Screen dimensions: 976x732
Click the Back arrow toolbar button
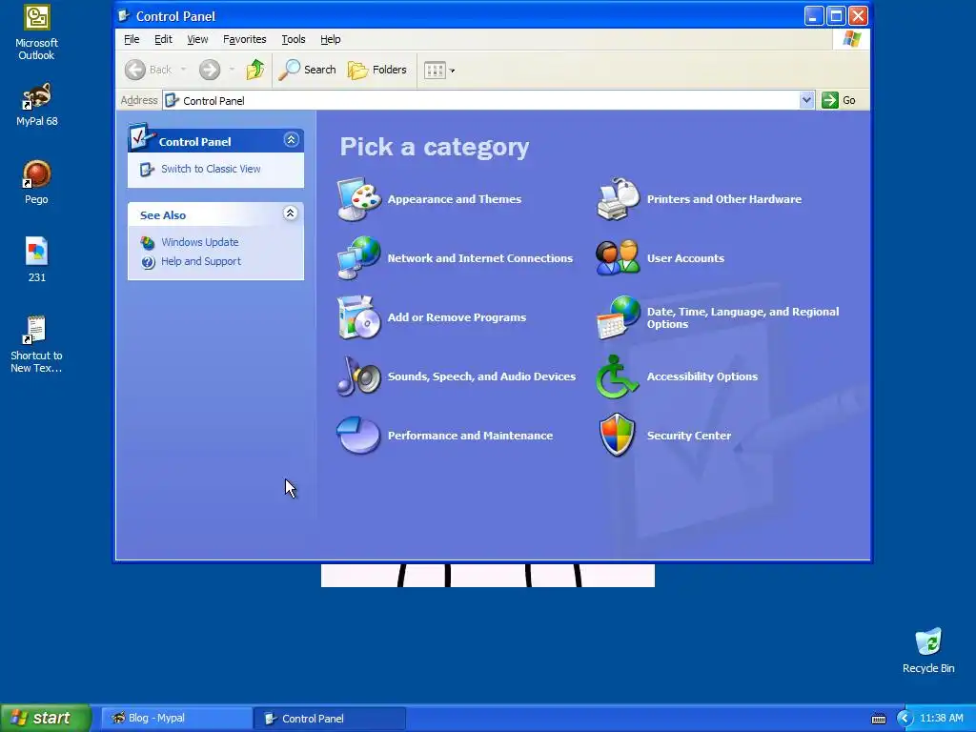(148, 70)
